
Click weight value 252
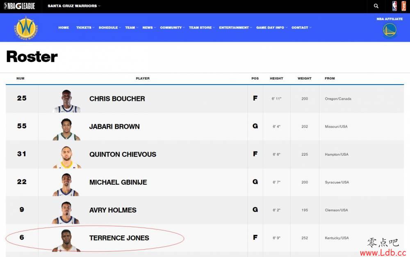pyautogui.click(x=305, y=238)
